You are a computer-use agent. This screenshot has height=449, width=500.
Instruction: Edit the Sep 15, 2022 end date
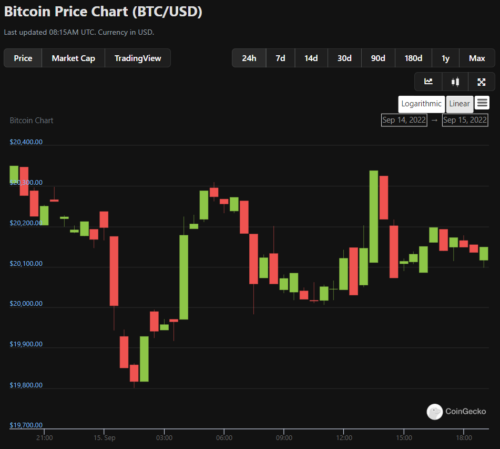(465, 120)
